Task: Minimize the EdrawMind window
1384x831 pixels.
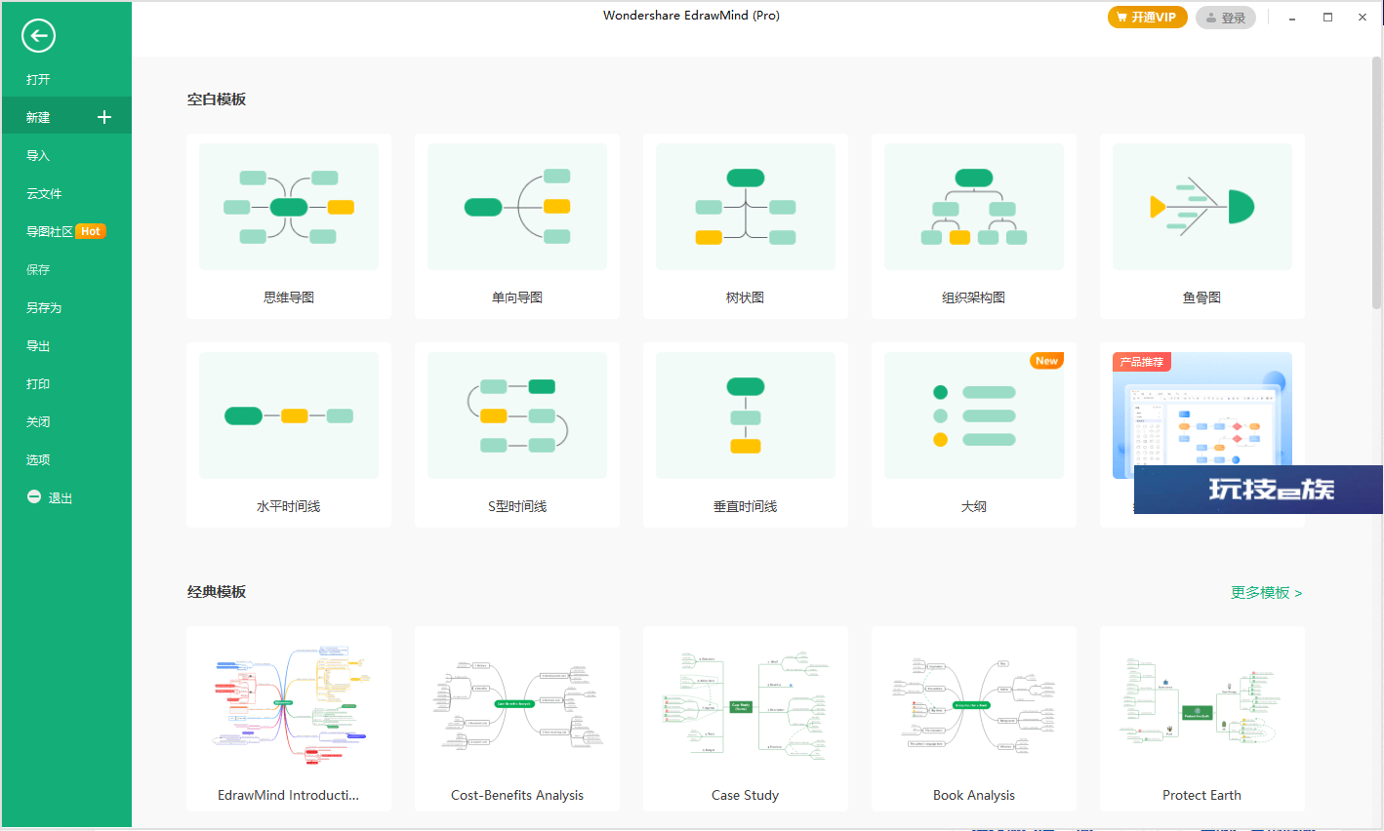Action: (1292, 18)
